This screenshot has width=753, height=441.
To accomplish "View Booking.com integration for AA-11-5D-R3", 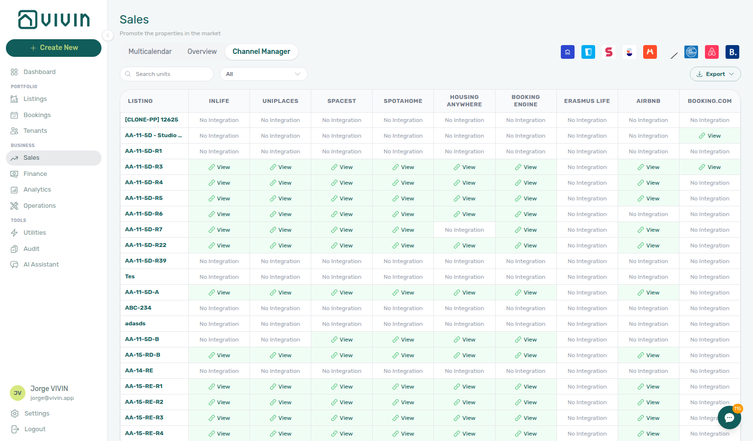I will point(709,167).
